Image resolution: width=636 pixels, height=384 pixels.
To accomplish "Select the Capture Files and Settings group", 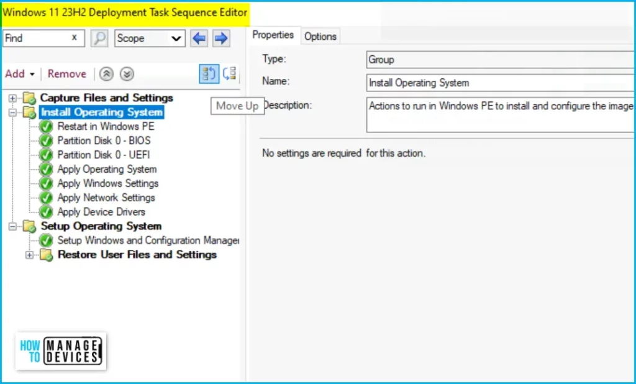I will 107,98.
